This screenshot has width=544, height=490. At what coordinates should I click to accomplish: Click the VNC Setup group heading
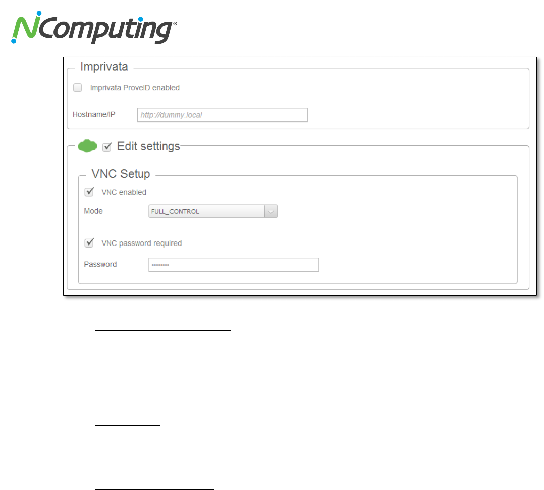tap(121, 173)
